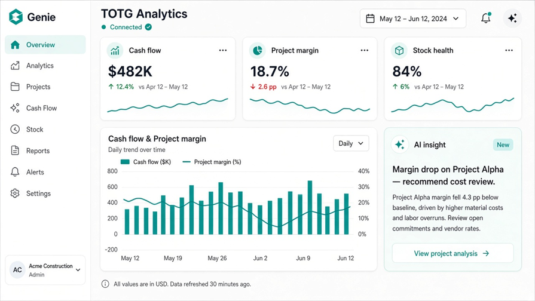This screenshot has height=301, width=535.
Task: Open Stock health card more options
Action: [509, 50]
